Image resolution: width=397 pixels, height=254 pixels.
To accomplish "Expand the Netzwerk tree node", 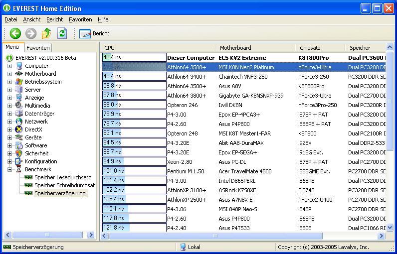I will point(9,122).
